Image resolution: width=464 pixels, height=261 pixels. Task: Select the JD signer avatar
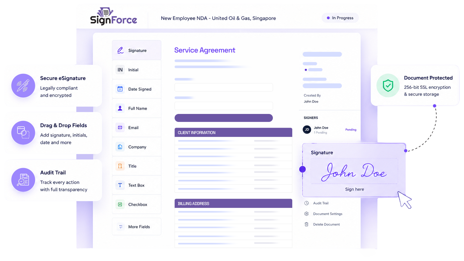307,130
